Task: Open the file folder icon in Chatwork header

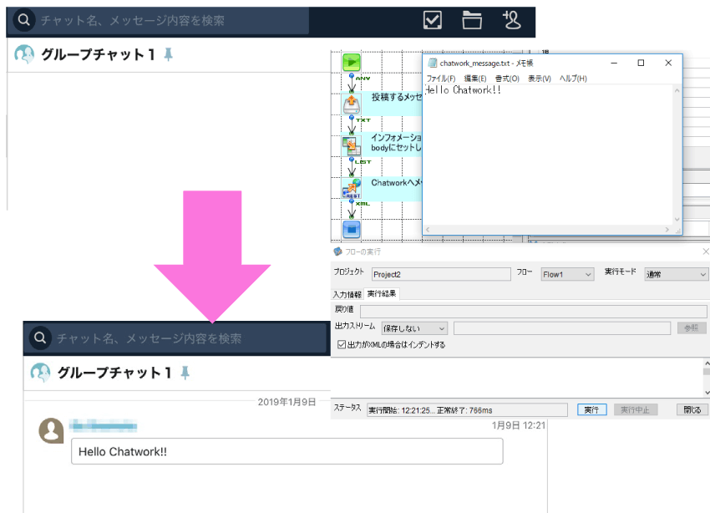Action: (471, 20)
